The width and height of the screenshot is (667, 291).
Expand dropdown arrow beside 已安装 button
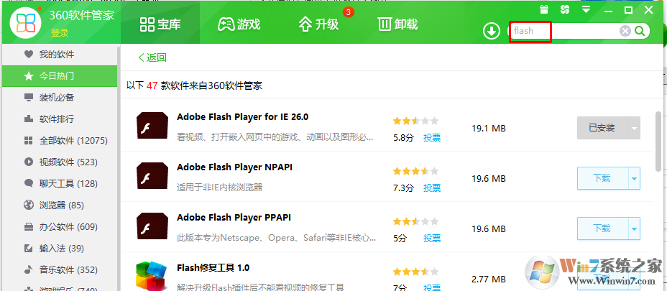point(634,128)
